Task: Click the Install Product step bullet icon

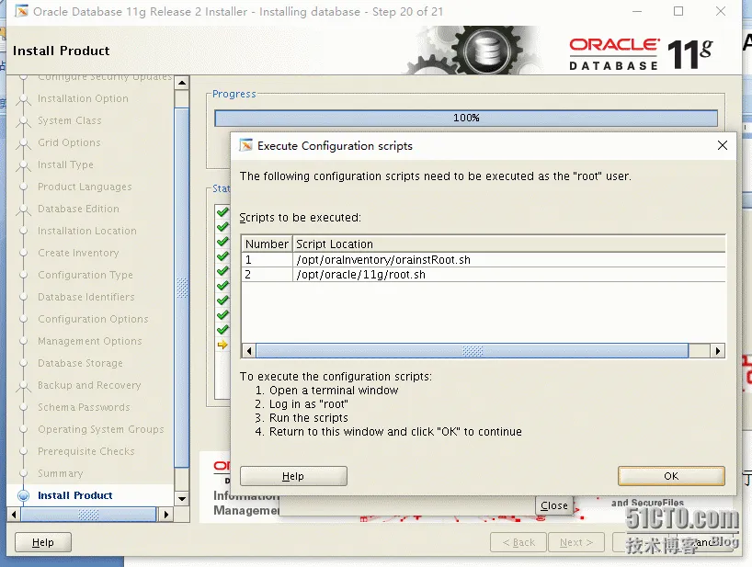Action: [23, 495]
